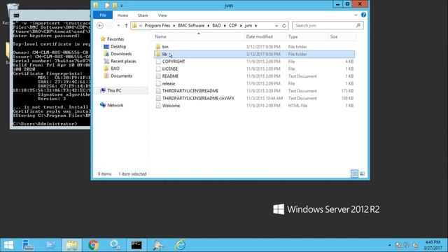Viewport: 448px width, 252px height.
Task: Switch to details view layout
Action: (355, 174)
